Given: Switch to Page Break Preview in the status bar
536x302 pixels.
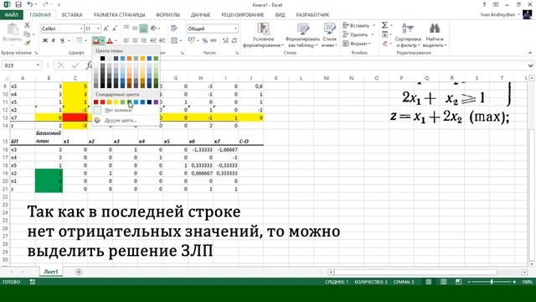Looking at the screenshot, I should click(458, 282).
